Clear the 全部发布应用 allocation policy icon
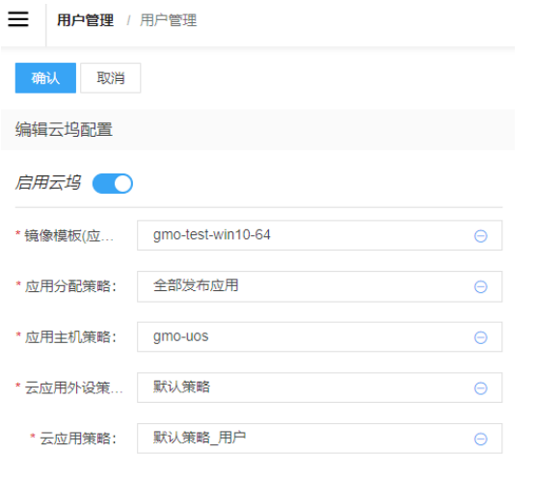This screenshot has height=479, width=537. point(480,286)
